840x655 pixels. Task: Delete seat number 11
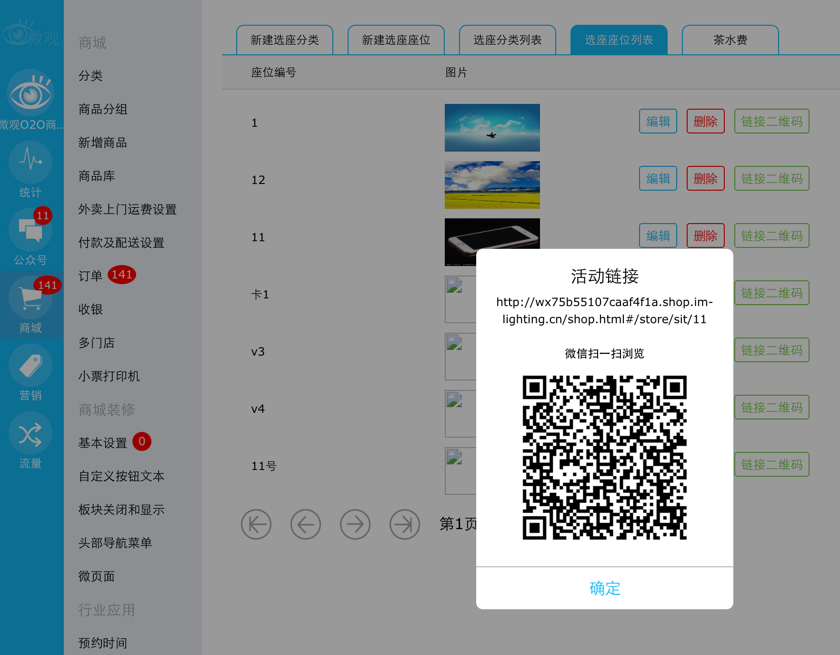pyautogui.click(x=706, y=235)
